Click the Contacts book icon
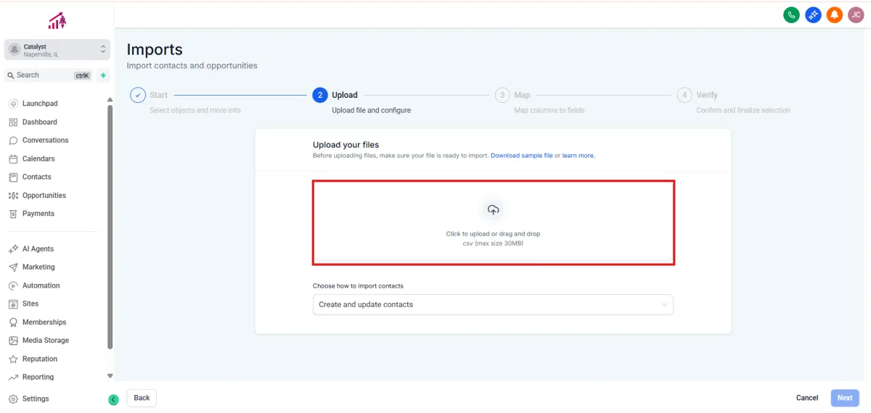The image size is (871, 413). 13,177
